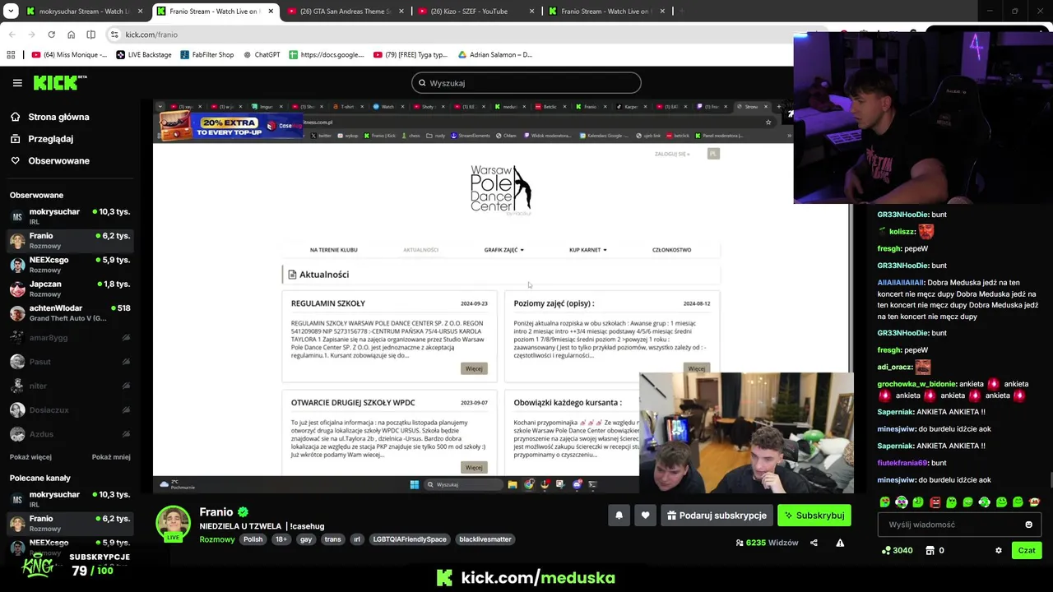Open the chat shop icon
This screenshot has width=1053, height=592.
pyautogui.click(x=930, y=551)
